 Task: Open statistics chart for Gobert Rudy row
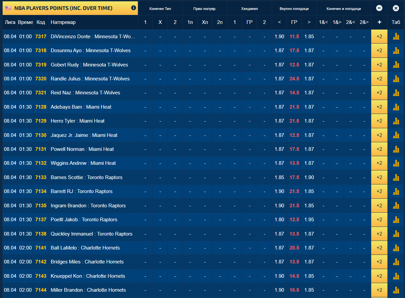396,65
